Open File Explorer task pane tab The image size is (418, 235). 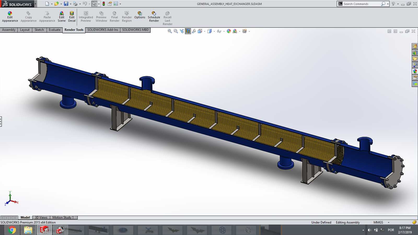(415, 59)
